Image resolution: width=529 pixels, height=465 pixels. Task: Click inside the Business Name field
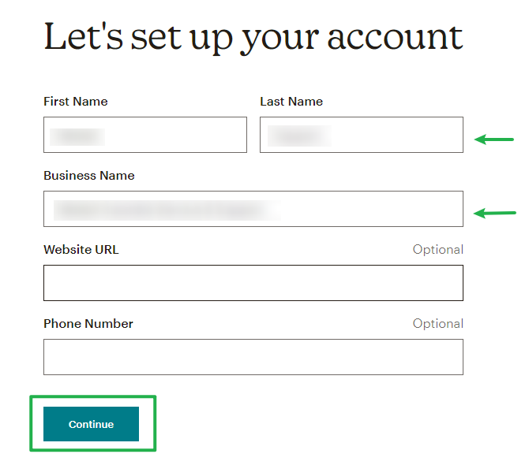click(253, 209)
